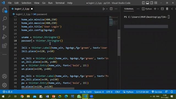Open the Go menu
Image resolution: width=176 pixels, height=99 pixels.
click(x=44, y=3)
